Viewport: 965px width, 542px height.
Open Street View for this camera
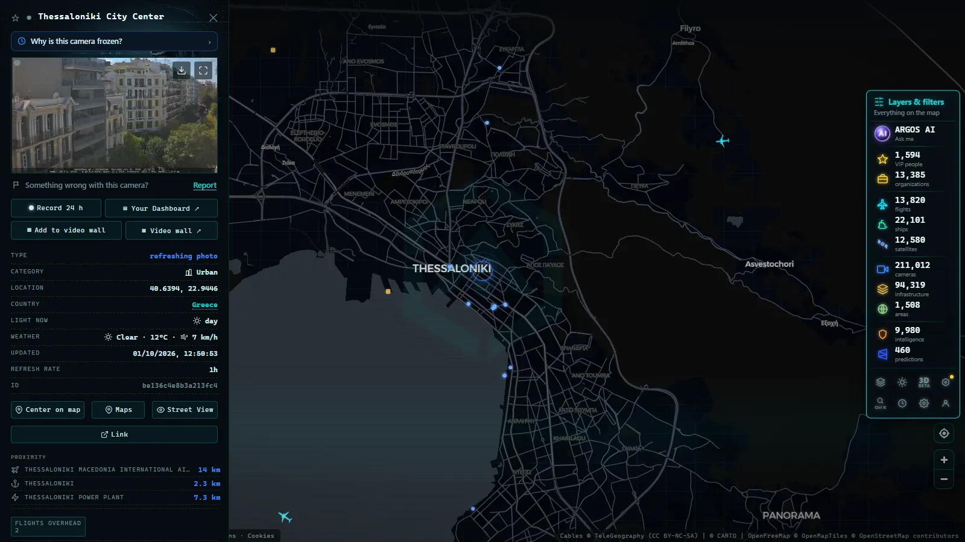tap(185, 410)
